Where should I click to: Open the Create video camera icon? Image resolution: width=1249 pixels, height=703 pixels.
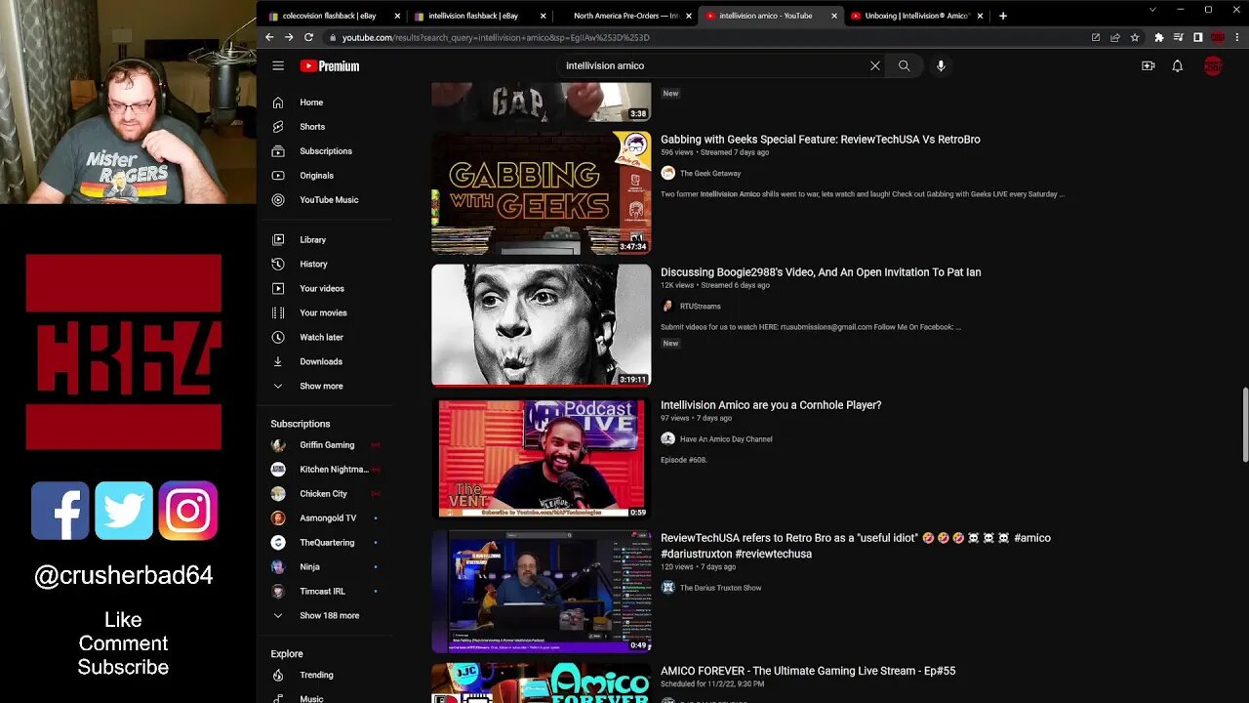1148,65
